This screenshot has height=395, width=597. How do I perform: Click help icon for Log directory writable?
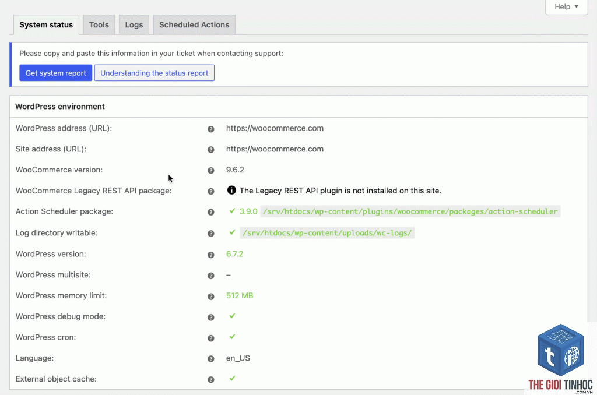pyautogui.click(x=210, y=234)
